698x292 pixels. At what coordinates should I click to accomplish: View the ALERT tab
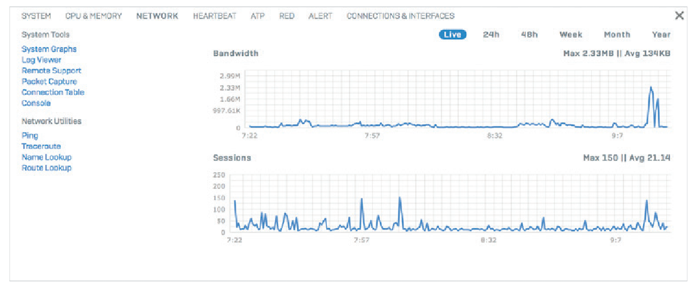320,16
